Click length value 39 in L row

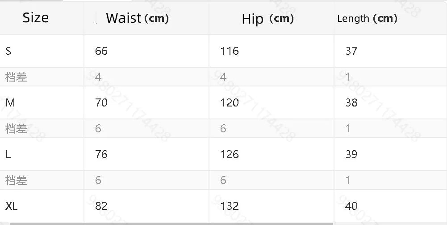tap(351, 154)
